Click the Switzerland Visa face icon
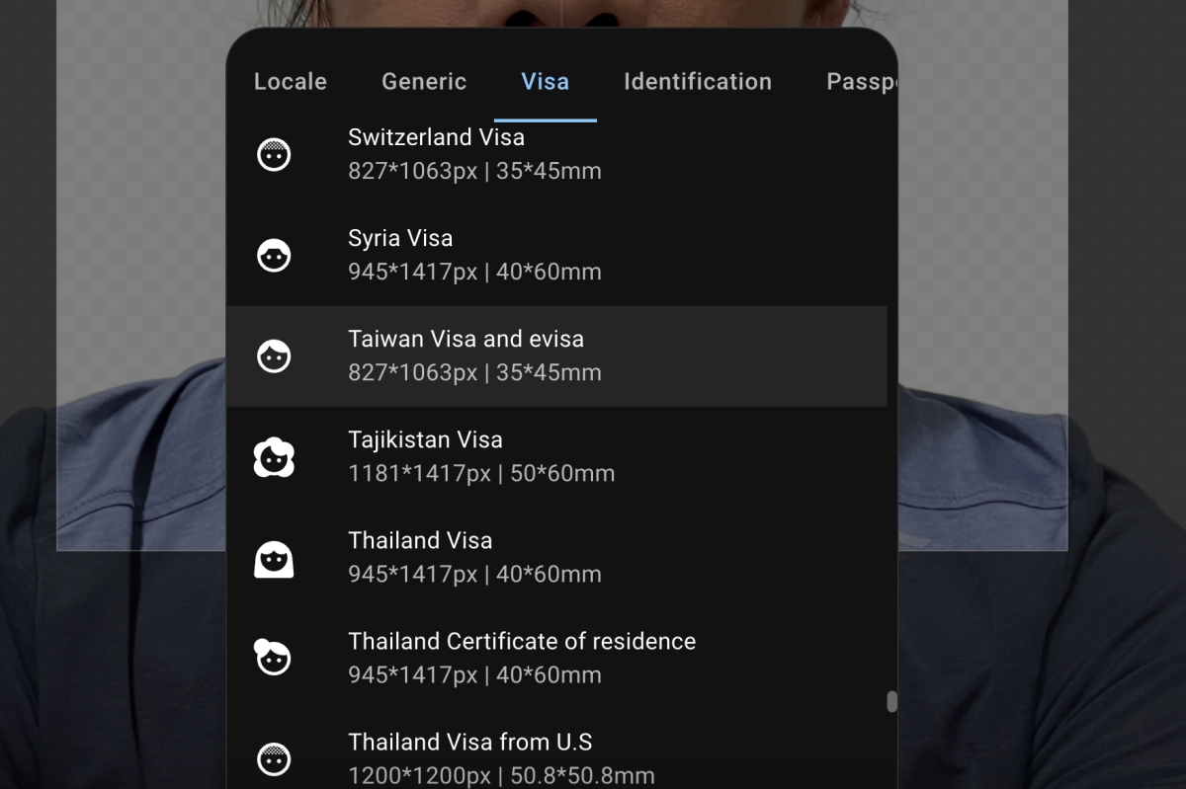 coord(274,155)
